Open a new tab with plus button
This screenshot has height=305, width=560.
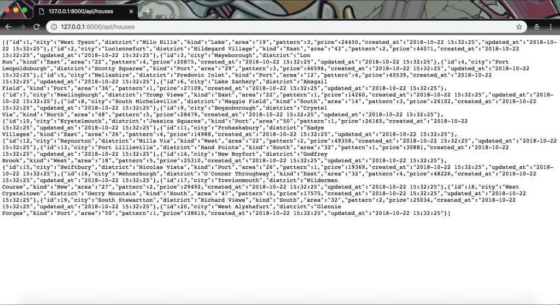pyautogui.click(x=148, y=11)
